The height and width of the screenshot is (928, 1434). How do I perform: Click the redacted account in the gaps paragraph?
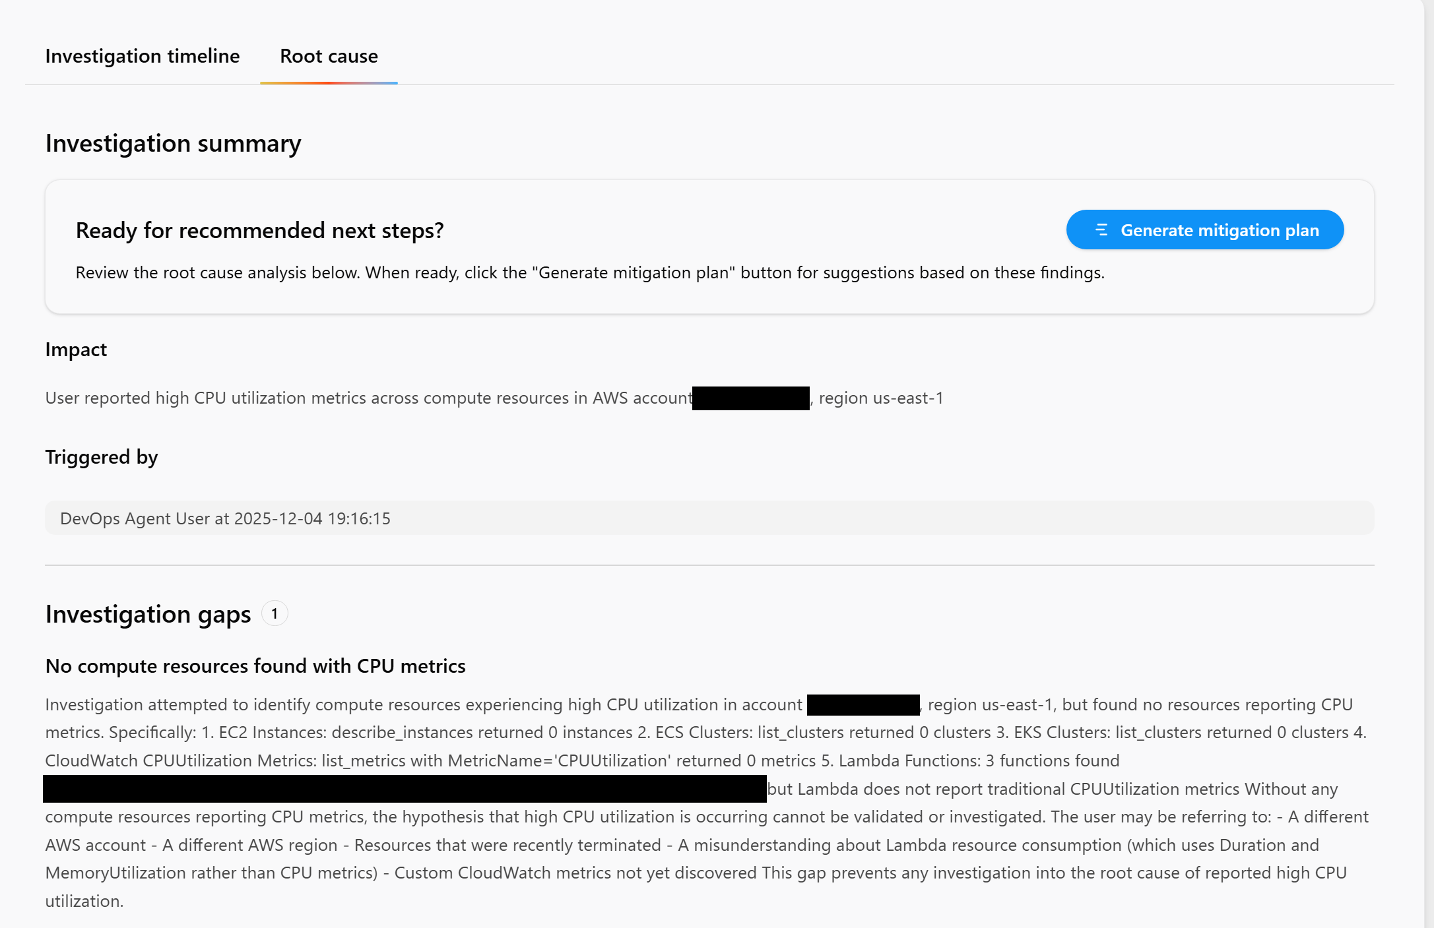(863, 704)
